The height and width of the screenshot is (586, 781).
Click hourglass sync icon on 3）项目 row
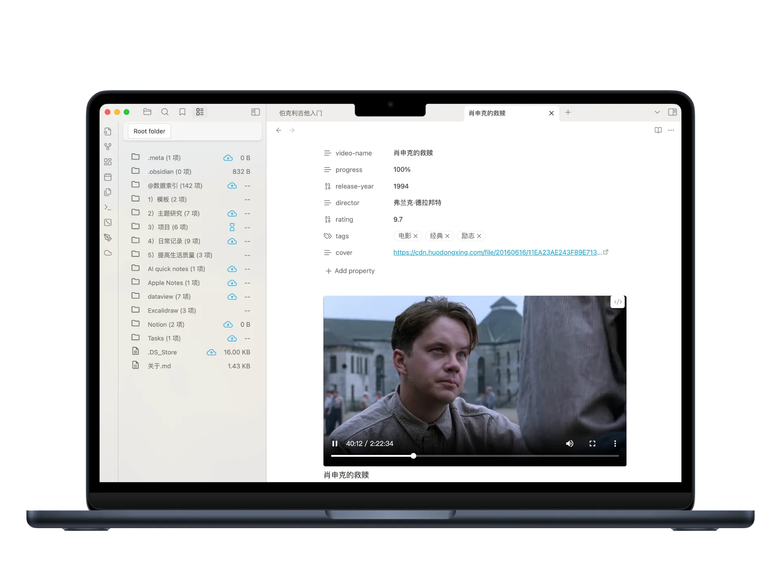click(x=232, y=227)
